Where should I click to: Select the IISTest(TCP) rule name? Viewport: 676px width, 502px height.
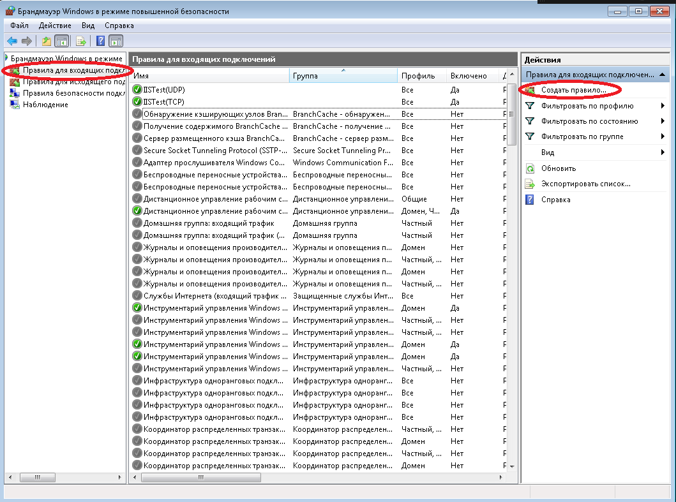pos(163,101)
